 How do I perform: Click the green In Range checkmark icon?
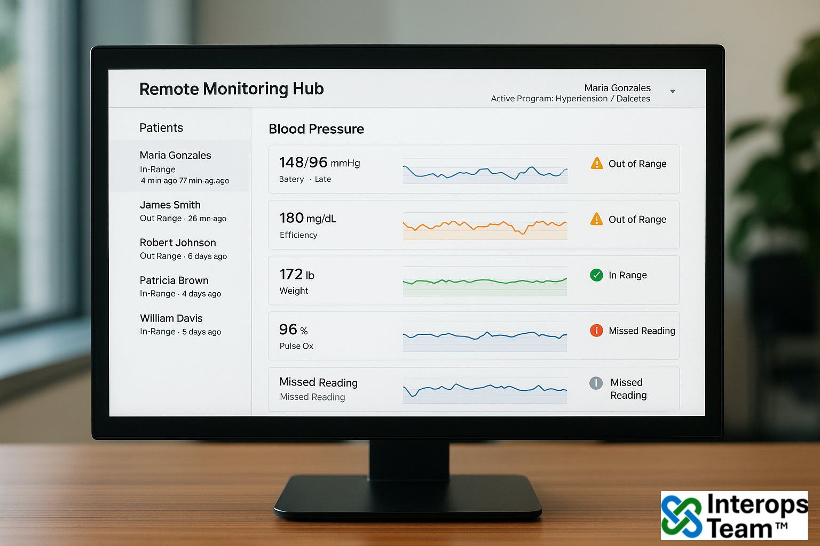[x=596, y=275]
